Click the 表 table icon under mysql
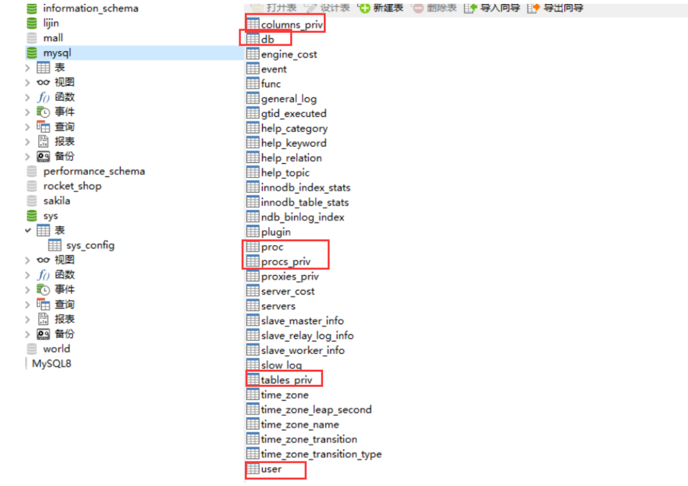This screenshot has height=486, width=688. (43, 67)
